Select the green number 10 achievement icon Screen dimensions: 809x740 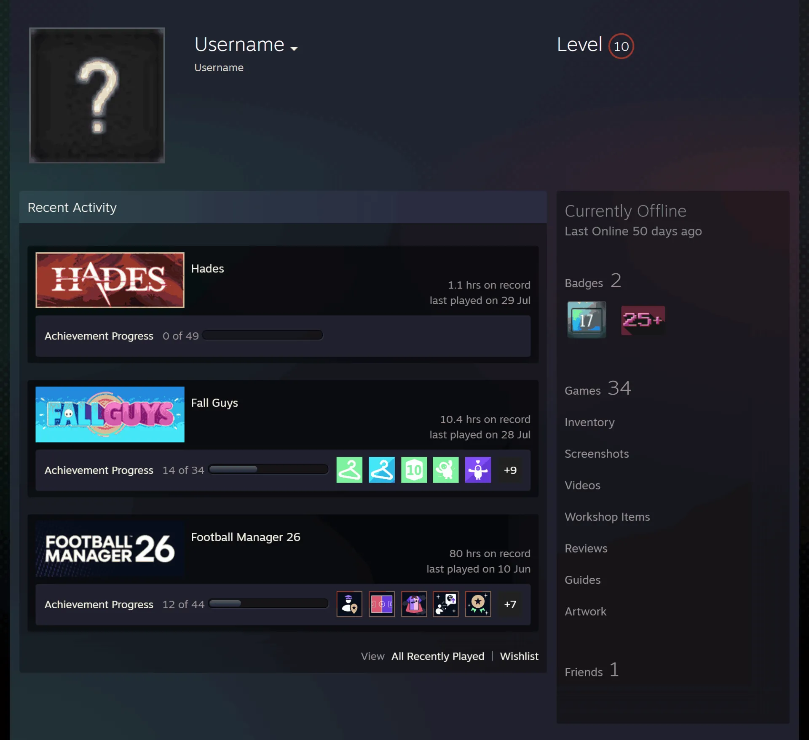pos(414,470)
